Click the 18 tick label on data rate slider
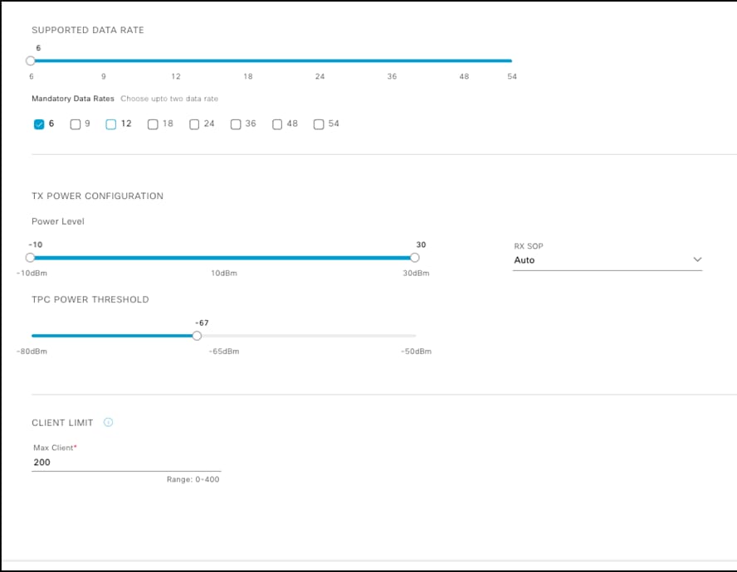The height and width of the screenshot is (572, 737). 247,76
